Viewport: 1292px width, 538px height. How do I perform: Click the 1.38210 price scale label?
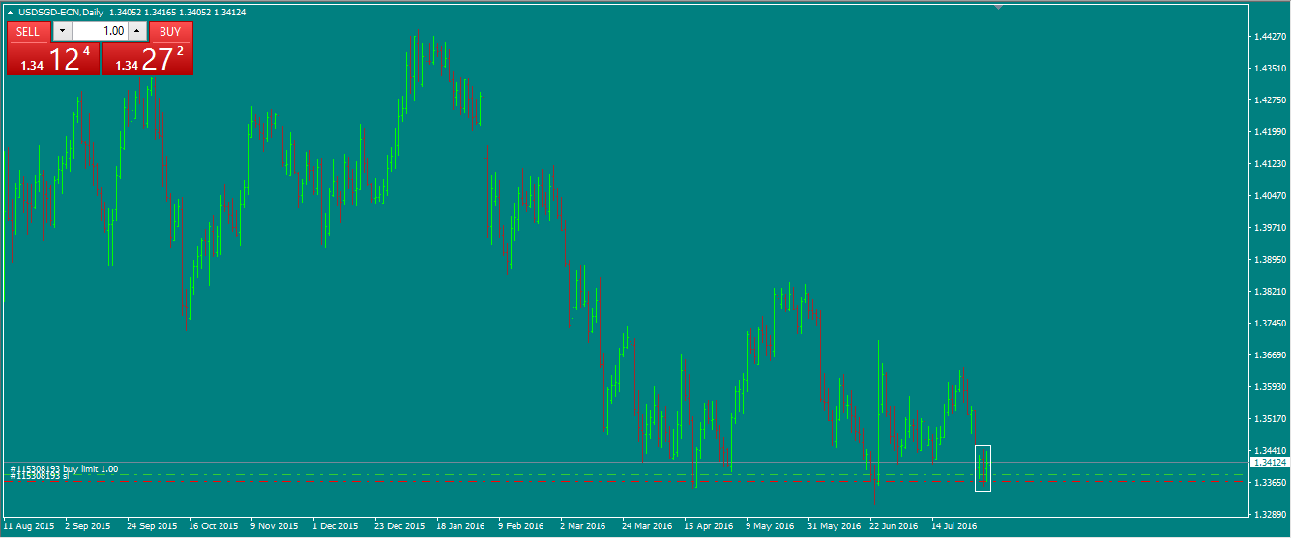point(1270,292)
